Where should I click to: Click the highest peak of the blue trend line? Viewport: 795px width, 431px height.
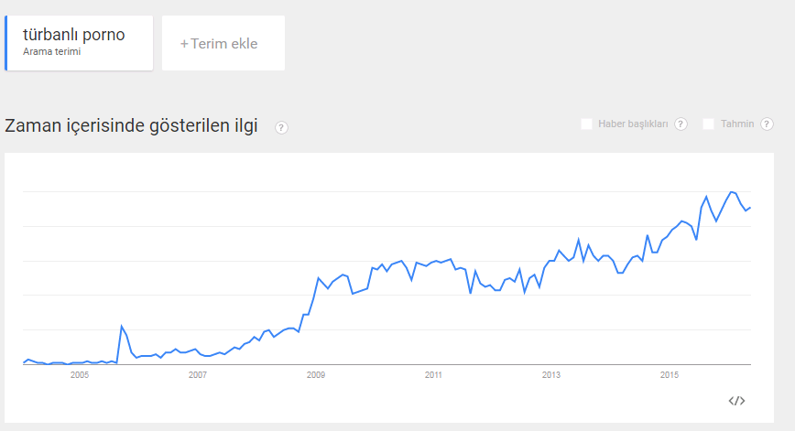click(x=731, y=192)
